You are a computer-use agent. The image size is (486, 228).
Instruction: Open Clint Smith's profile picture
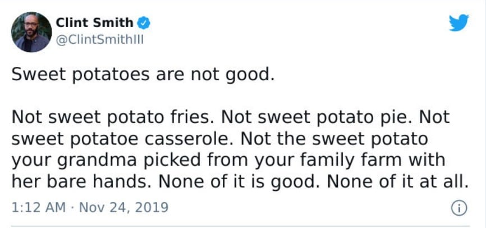tap(31, 32)
